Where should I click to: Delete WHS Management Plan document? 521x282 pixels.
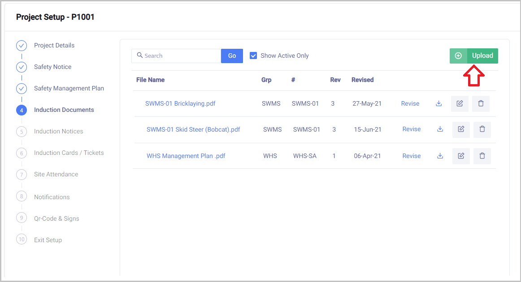482,156
